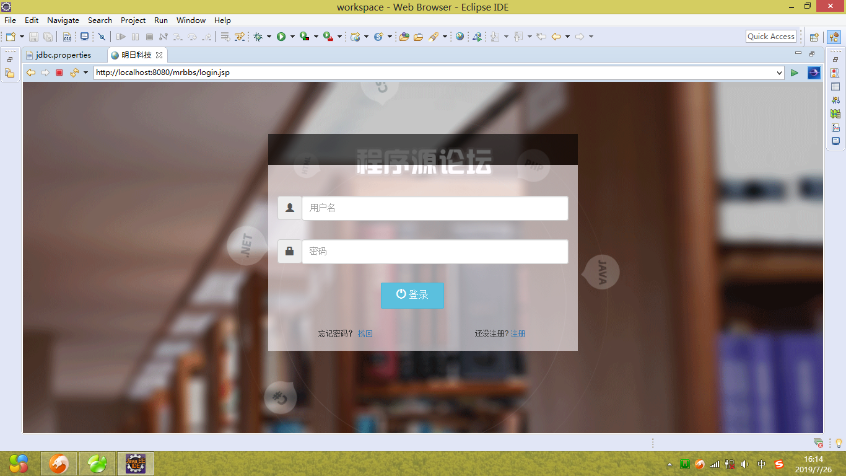846x476 pixels.
Task: Click the Open Perspective icon
Action: coord(814,37)
